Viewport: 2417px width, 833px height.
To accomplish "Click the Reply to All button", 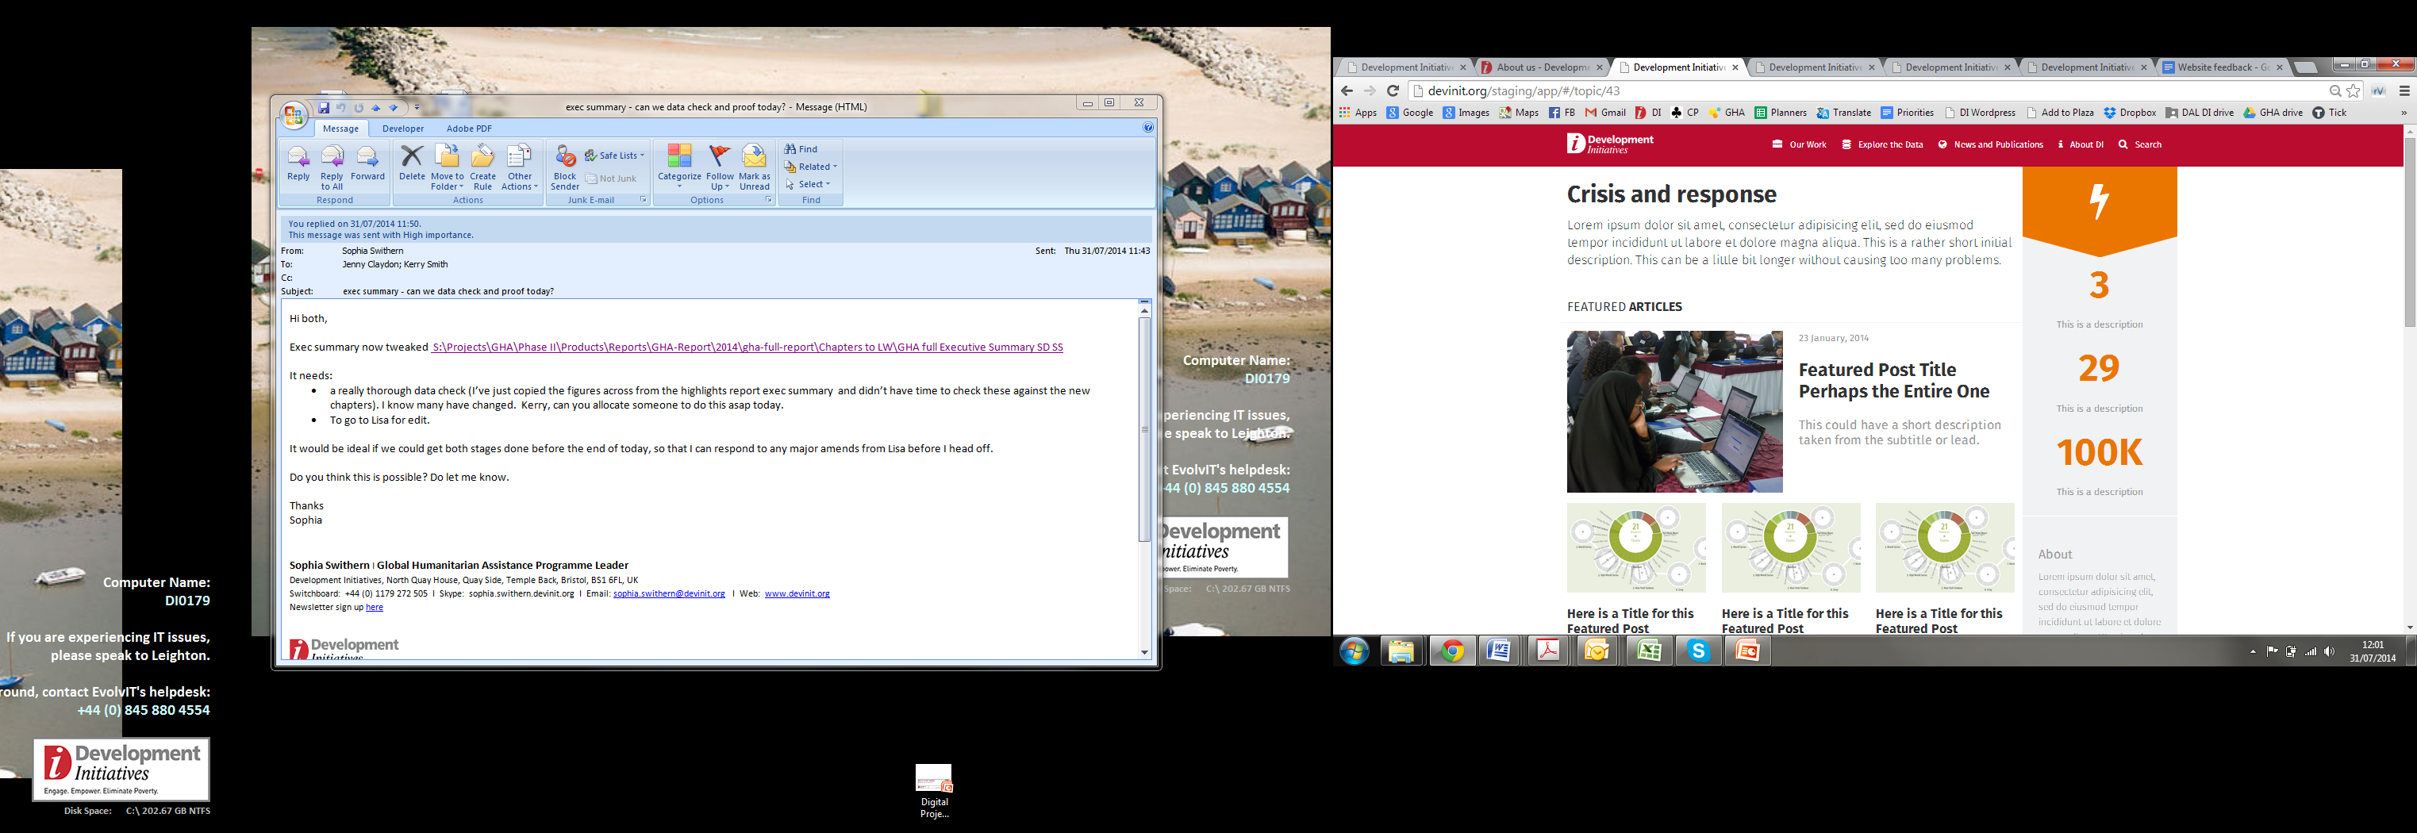I will point(332,167).
